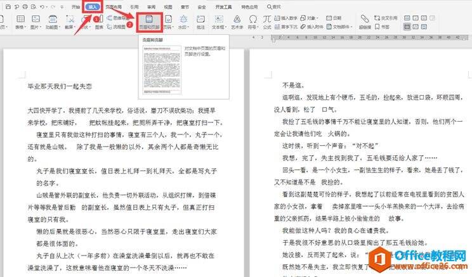This screenshot has height=277, width=472.
Task: Insert a comment with 批注
Action: (x=200, y=22)
